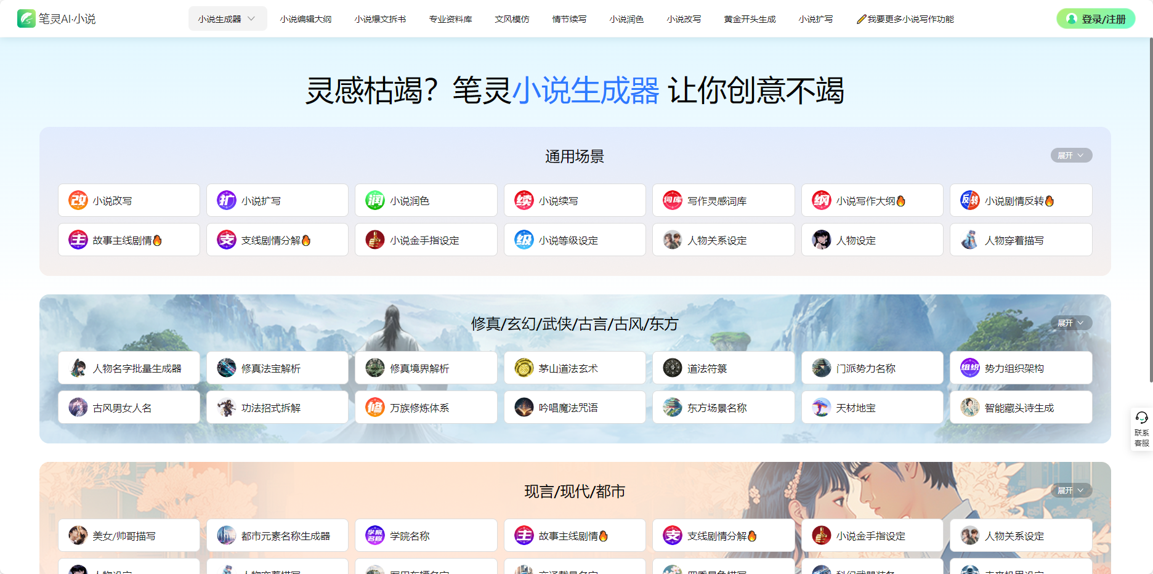Open the 小说生成器 dropdown menu
Image resolution: width=1153 pixels, height=574 pixels.
pos(227,18)
